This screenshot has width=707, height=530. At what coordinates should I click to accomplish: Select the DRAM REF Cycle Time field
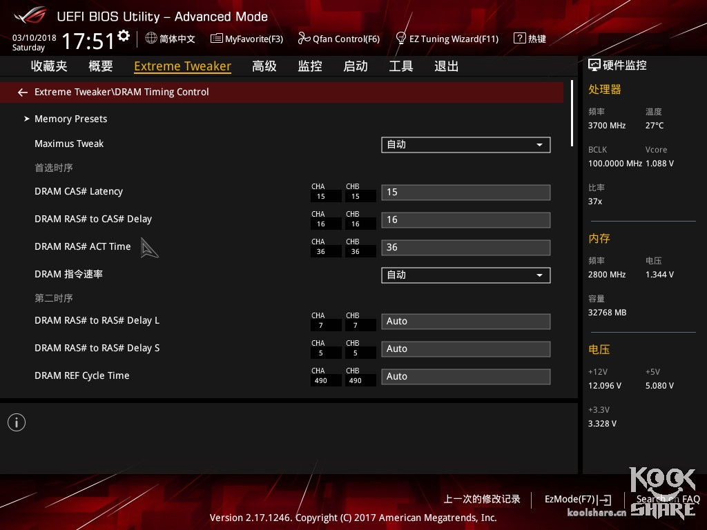pyautogui.click(x=465, y=376)
